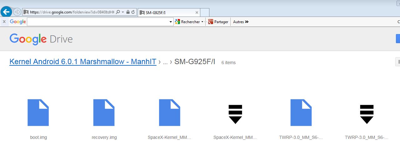400x157 pixels.
Task: Open the recovery.img file icon
Action: click(104, 113)
